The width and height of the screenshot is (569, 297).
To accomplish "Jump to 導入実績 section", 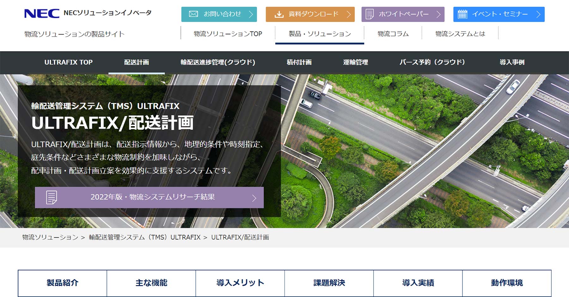I will point(418,283).
